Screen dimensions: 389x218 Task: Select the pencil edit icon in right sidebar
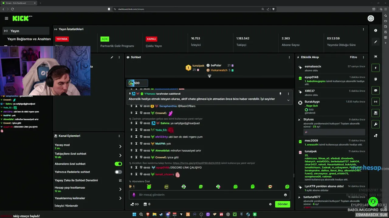coord(376,42)
